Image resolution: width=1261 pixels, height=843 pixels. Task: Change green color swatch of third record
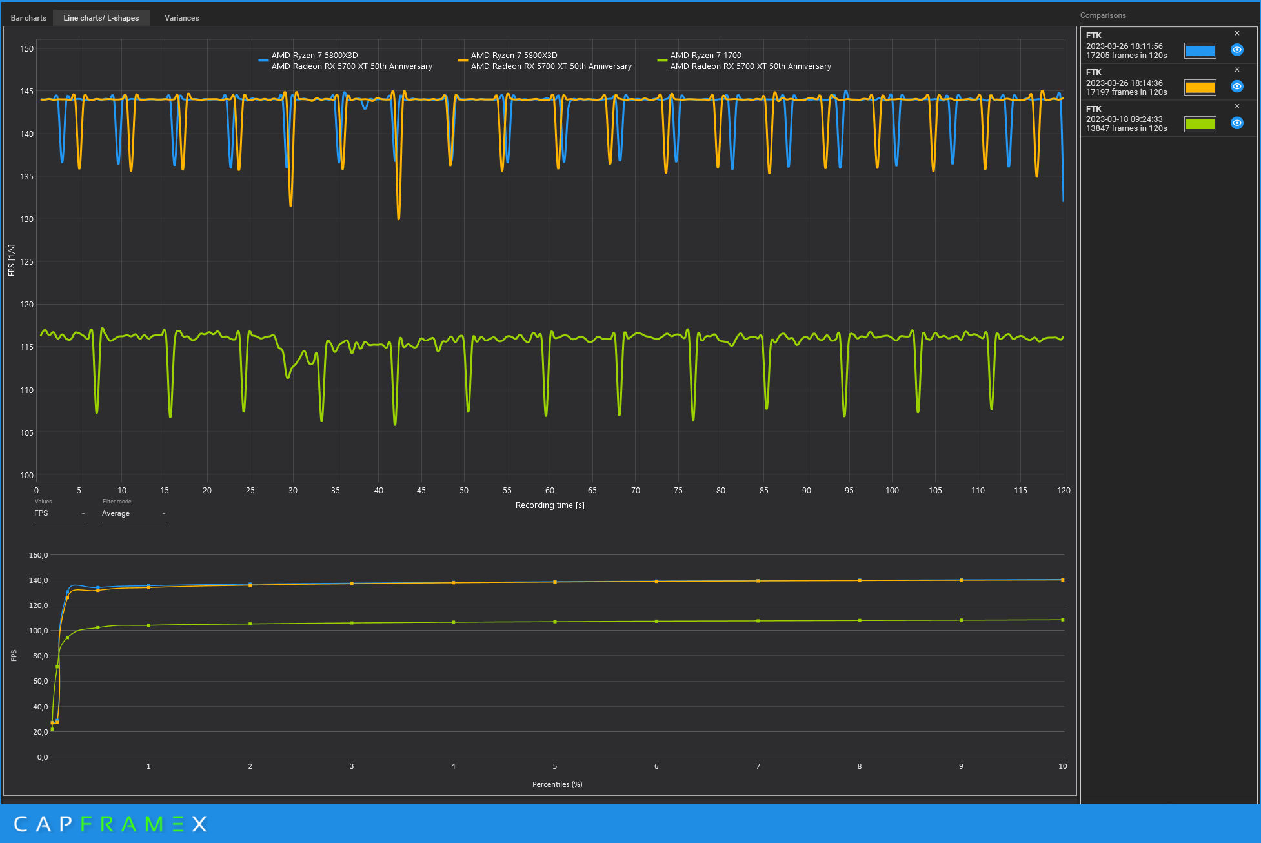(1200, 124)
